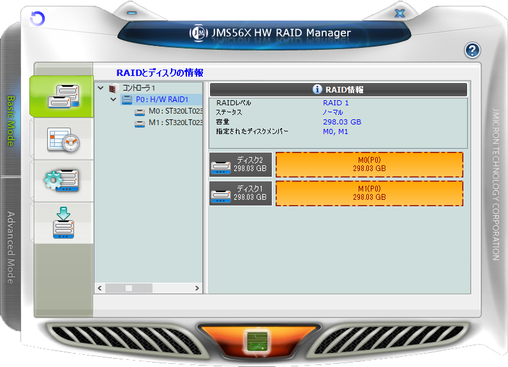Click the JMicron logo in title

(x=198, y=33)
